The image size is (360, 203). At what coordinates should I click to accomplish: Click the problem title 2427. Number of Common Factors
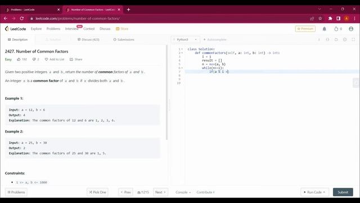37,51
